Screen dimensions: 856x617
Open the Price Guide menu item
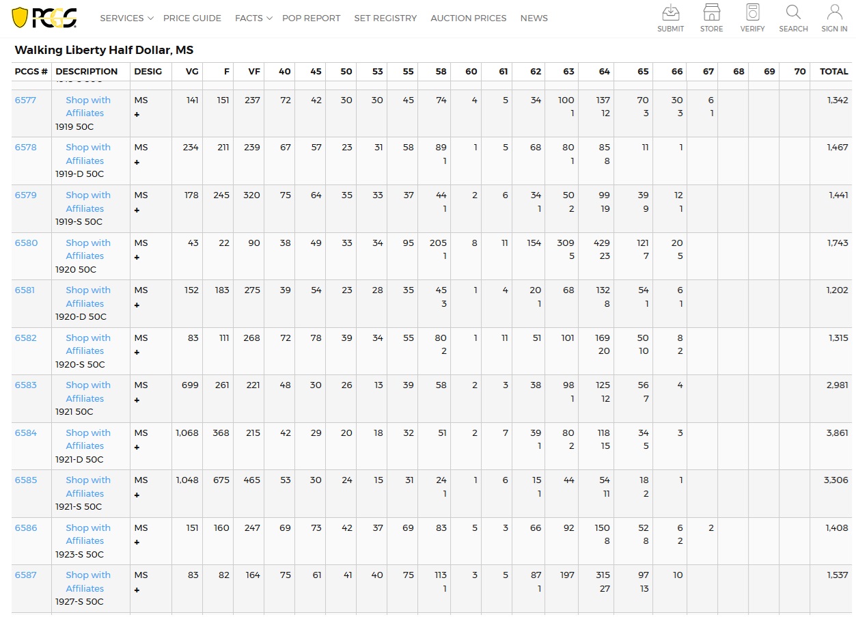pos(192,18)
